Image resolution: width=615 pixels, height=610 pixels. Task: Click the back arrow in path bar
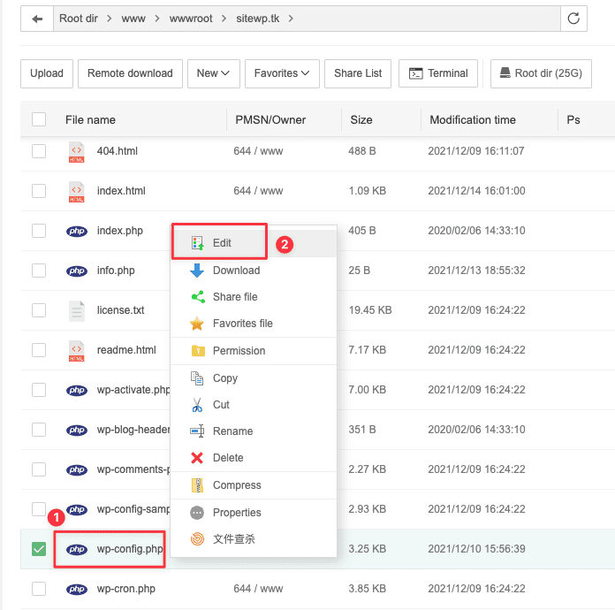coord(37,19)
